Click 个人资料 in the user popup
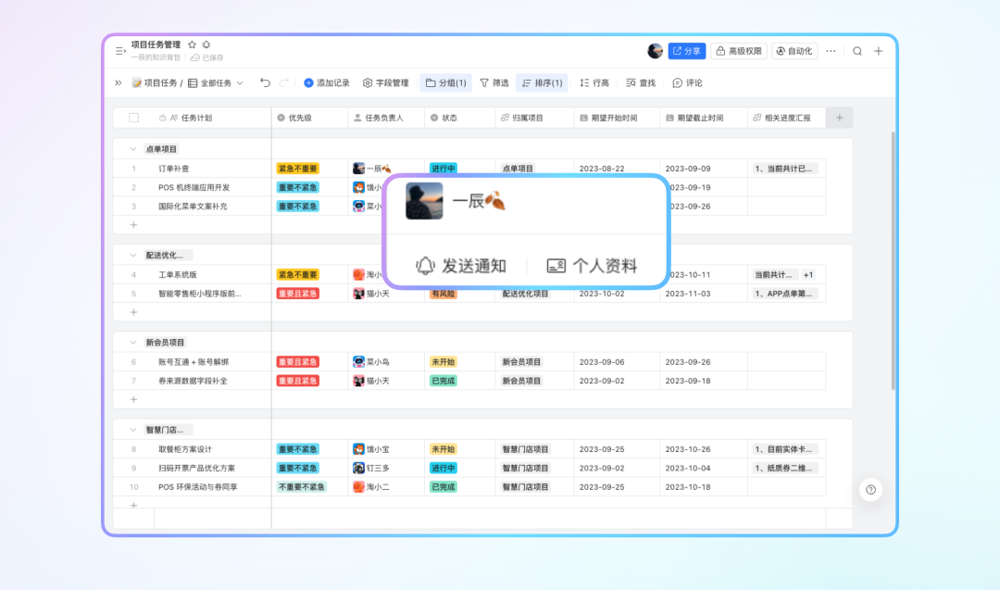Screen dimensions: 1000x590 pos(592,266)
